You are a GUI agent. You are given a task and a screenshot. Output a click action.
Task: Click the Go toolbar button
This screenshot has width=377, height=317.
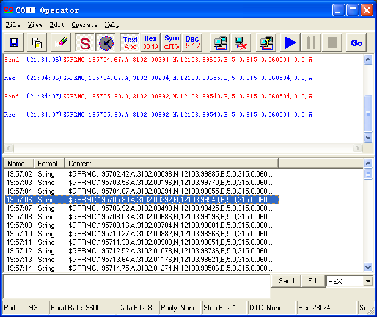[x=356, y=43]
